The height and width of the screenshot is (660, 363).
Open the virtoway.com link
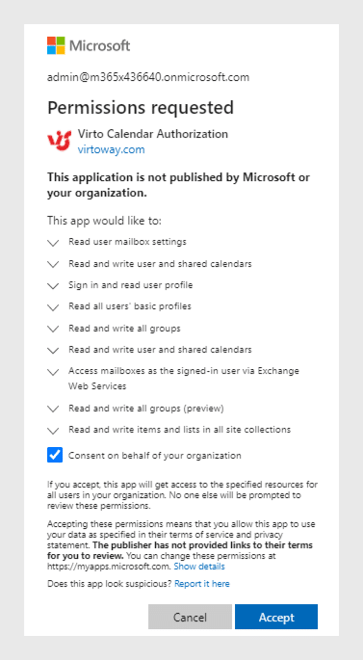[111, 149]
